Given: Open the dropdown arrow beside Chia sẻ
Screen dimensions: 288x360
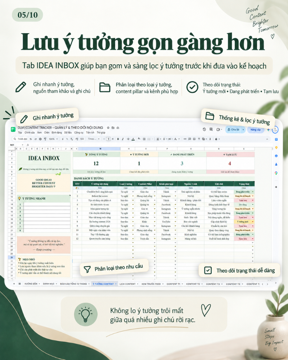Looking at the screenshot, I should tap(243, 130).
